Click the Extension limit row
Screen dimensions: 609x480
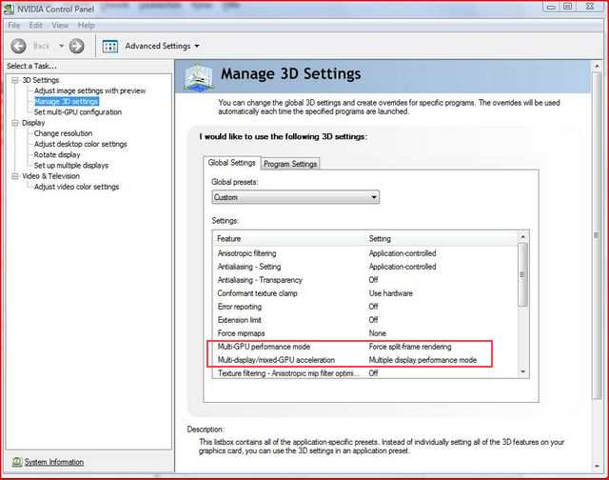(365, 320)
